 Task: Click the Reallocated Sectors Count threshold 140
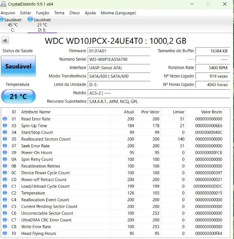pyautogui.click(x=181, y=139)
